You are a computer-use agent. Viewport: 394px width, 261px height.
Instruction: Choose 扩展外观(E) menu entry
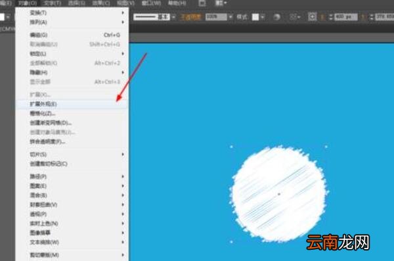pos(72,104)
